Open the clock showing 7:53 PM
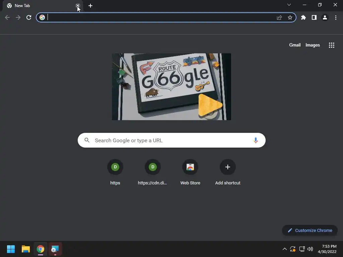Image resolution: width=343 pixels, height=257 pixels. [x=327, y=249]
